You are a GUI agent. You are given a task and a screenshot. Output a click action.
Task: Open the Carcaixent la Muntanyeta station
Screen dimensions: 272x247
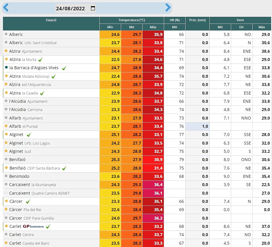32,185
